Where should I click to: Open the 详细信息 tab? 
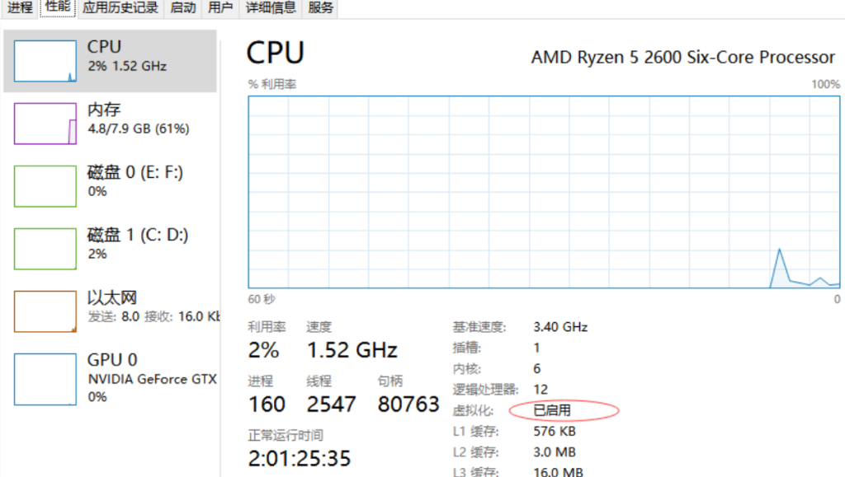271,8
